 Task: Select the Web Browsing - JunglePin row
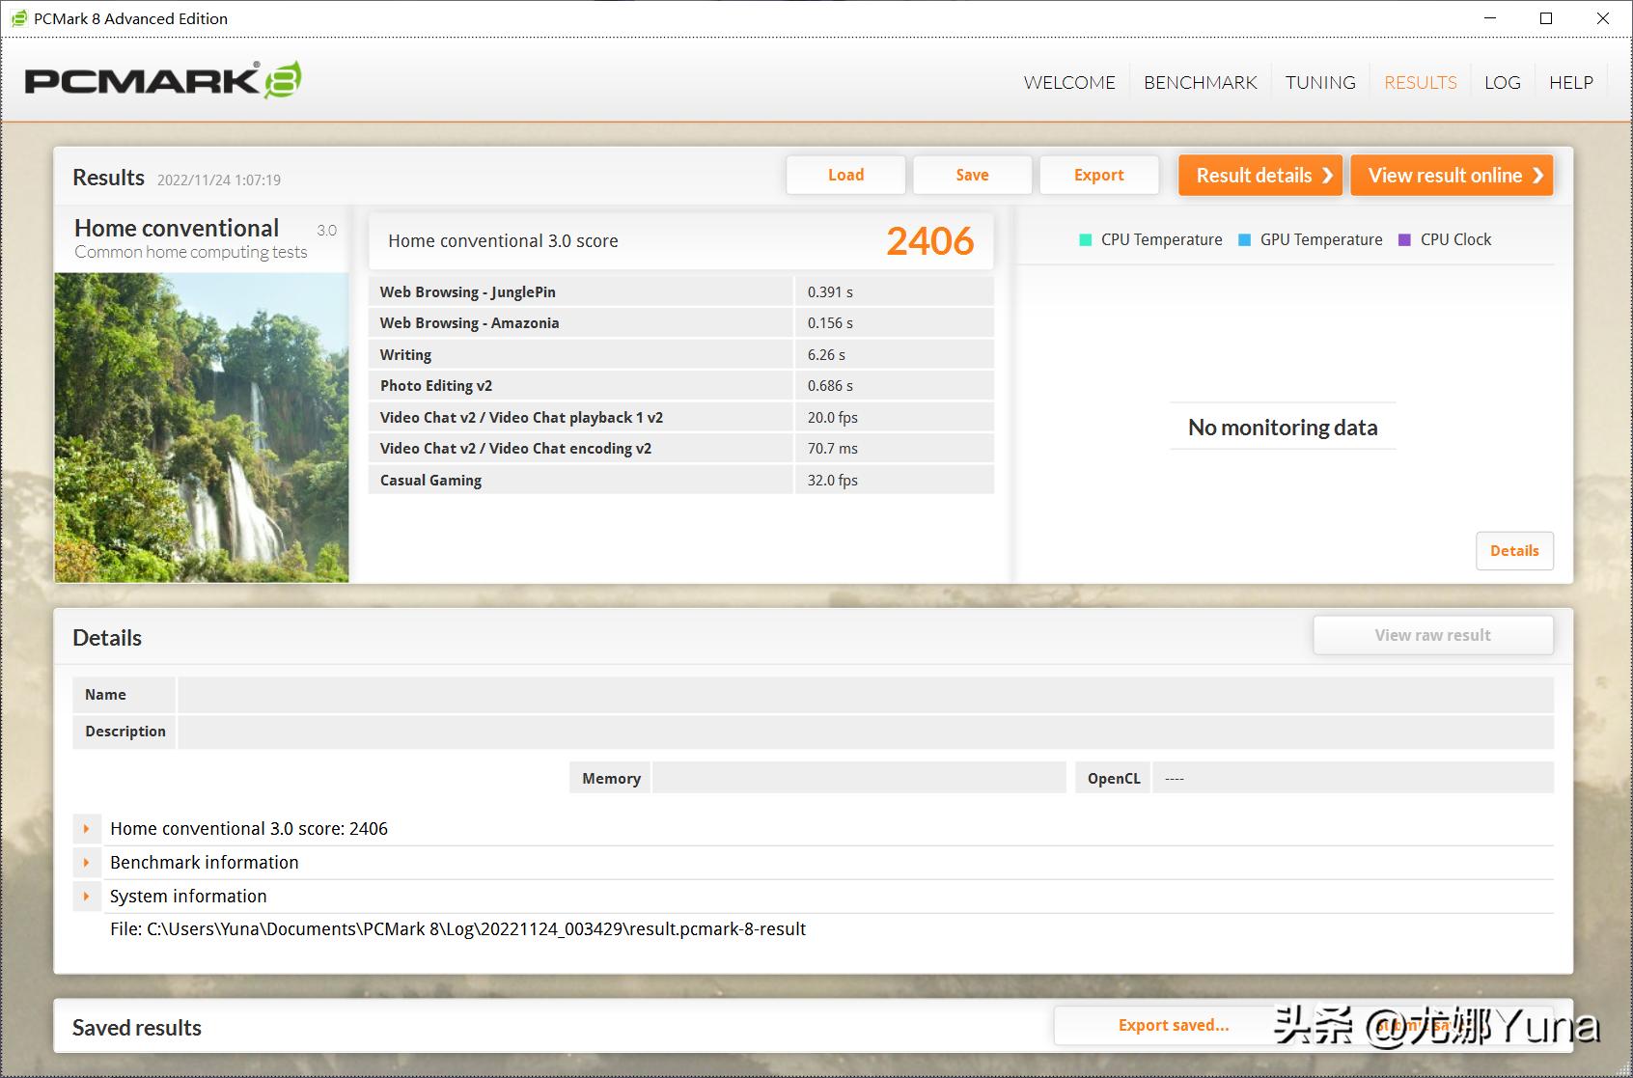pyautogui.click(x=681, y=291)
